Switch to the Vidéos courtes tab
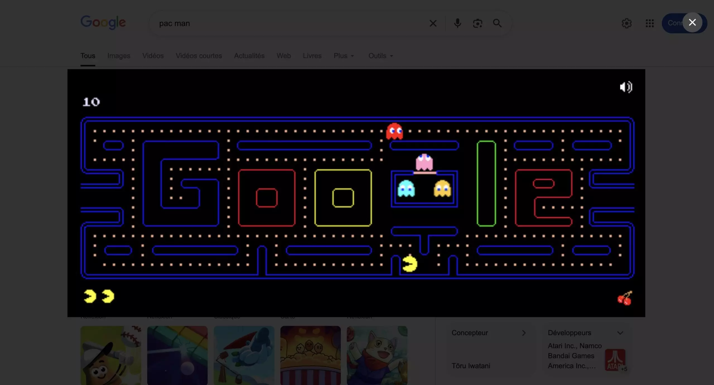Viewport: 714px width, 385px height. (199, 56)
